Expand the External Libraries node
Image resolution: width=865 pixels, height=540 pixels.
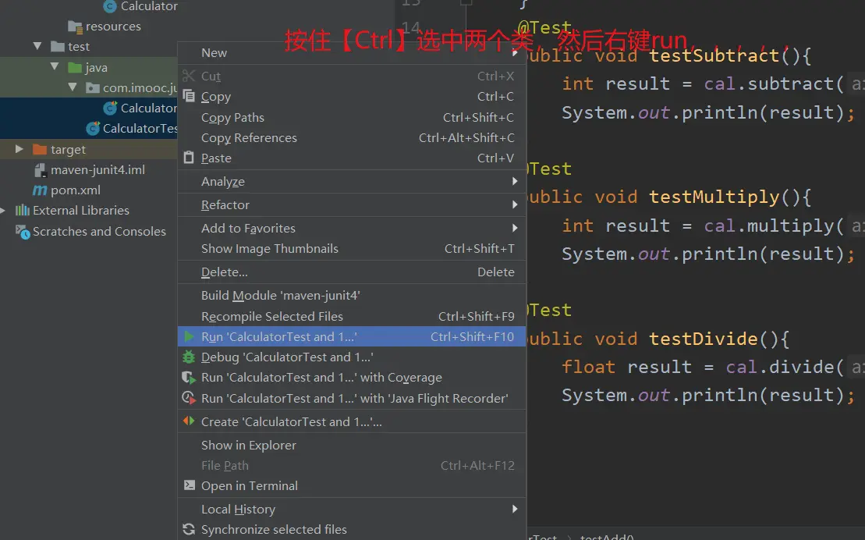[x=4, y=211]
